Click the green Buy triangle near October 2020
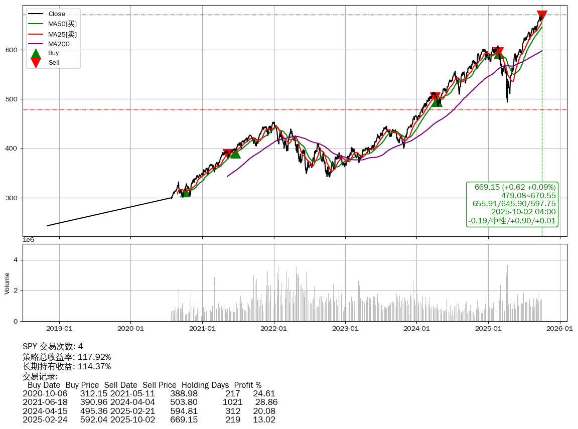This screenshot has width=578, height=429. point(186,192)
